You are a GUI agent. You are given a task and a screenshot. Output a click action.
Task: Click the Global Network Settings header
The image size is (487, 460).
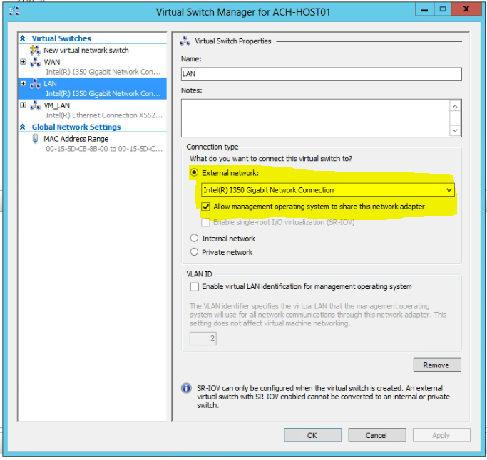76,127
